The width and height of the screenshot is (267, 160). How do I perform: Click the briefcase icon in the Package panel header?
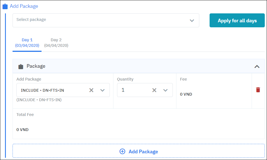pyautogui.click(x=21, y=66)
